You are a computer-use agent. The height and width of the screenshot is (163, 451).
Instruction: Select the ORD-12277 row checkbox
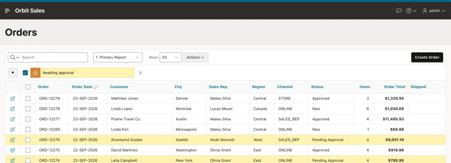pyautogui.click(x=28, y=119)
